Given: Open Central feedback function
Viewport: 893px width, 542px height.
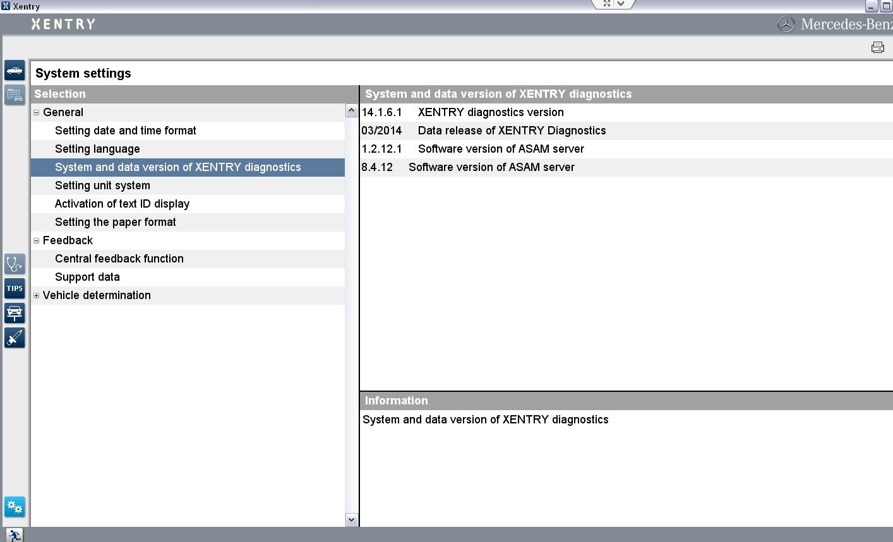Looking at the screenshot, I should pyautogui.click(x=119, y=259).
